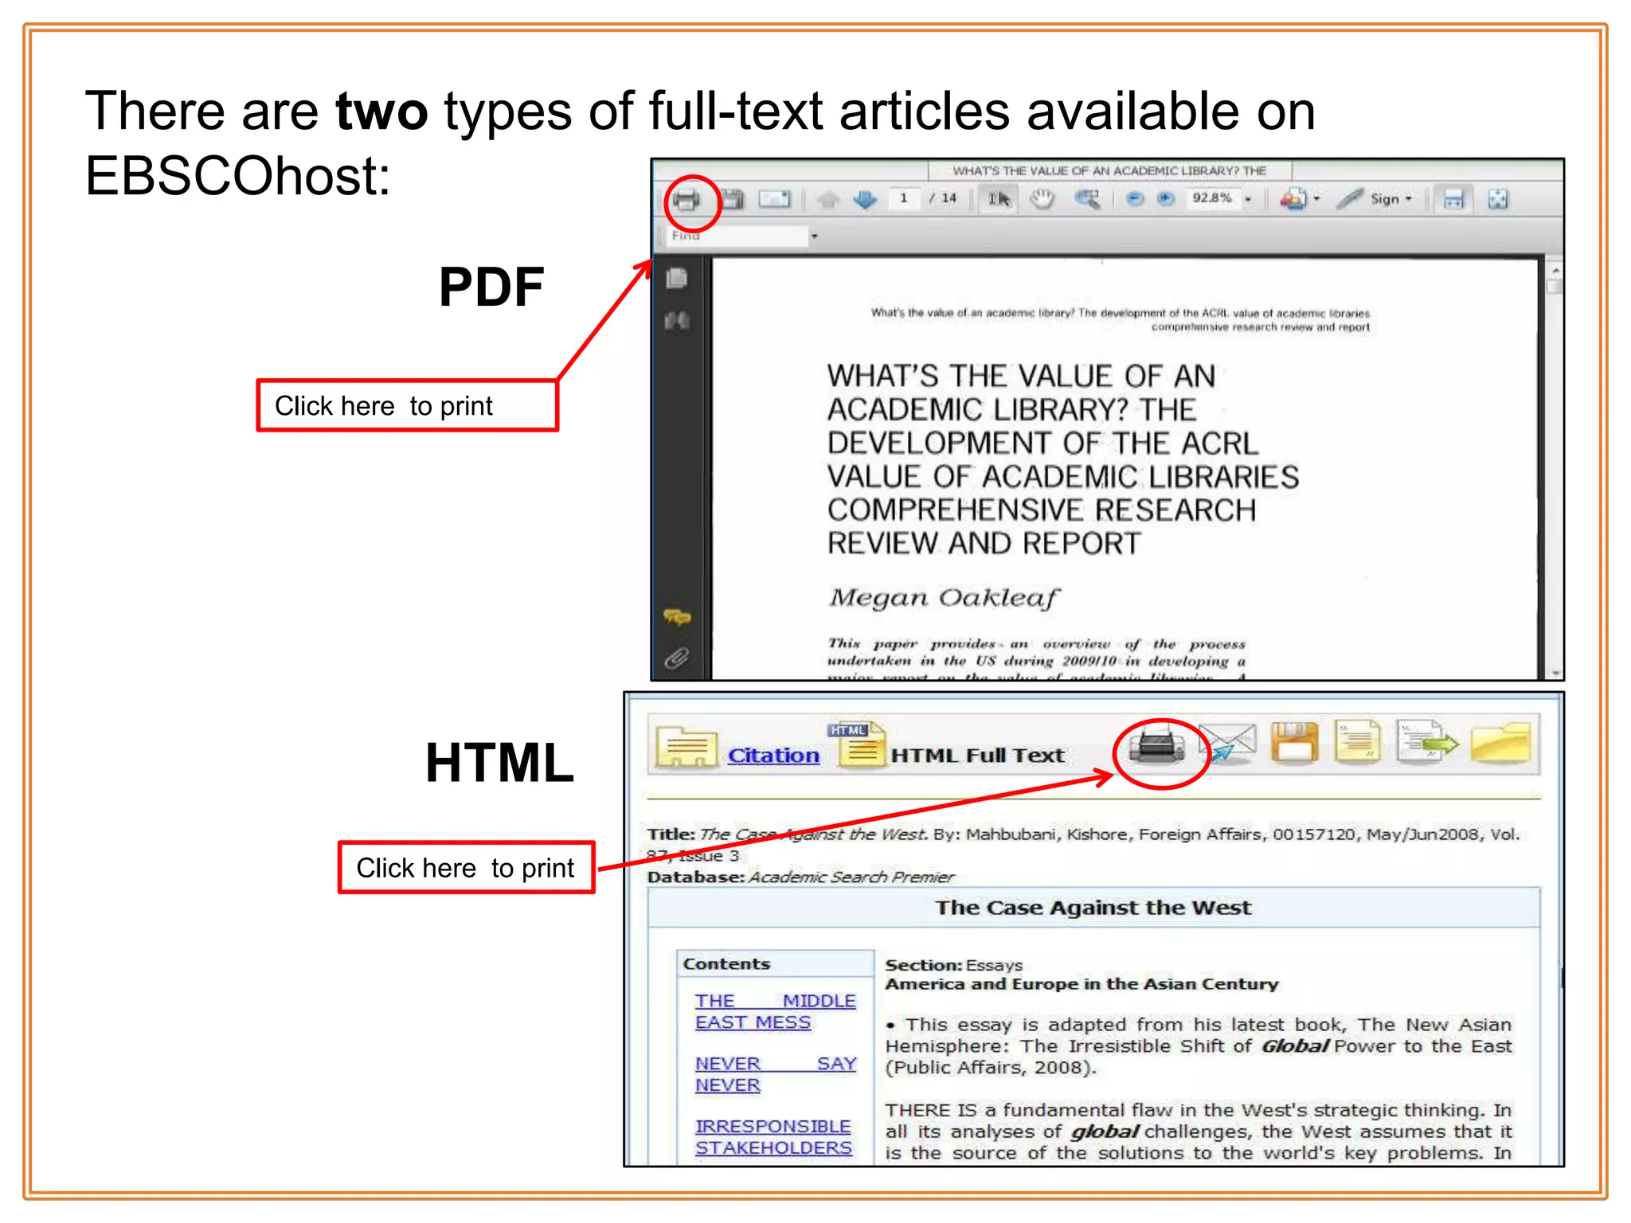1631x1223 pixels.
Task: Click the Find search field
Action: [x=736, y=236]
